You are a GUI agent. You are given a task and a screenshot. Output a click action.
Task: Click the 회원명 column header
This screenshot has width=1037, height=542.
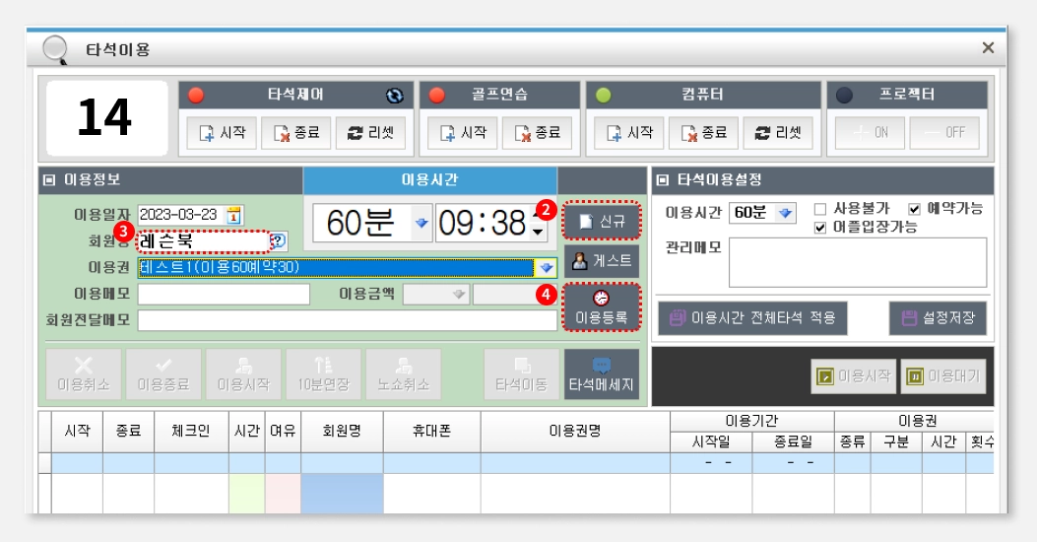click(342, 432)
